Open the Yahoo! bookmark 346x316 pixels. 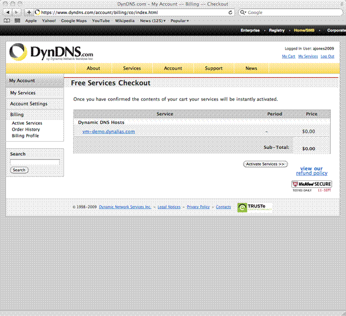[49, 21]
